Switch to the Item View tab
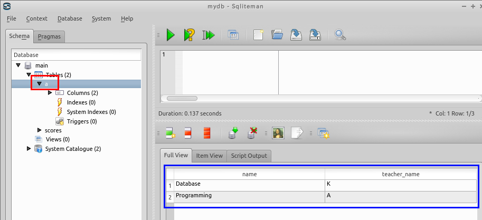 [210, 156]
